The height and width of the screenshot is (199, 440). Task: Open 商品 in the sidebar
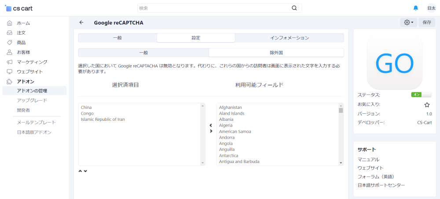pyautogui.click(x=21, y=43)
